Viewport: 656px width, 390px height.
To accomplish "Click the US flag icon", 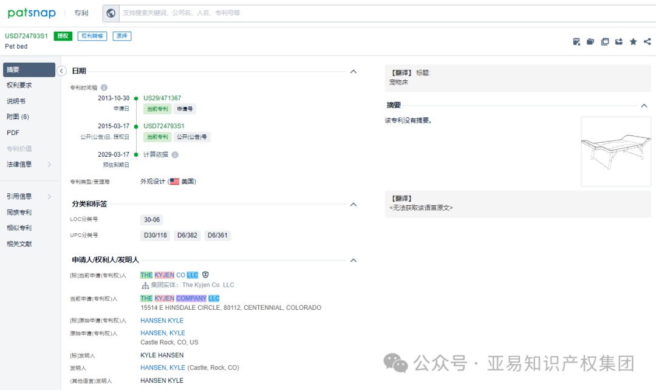I will point(174,182).
